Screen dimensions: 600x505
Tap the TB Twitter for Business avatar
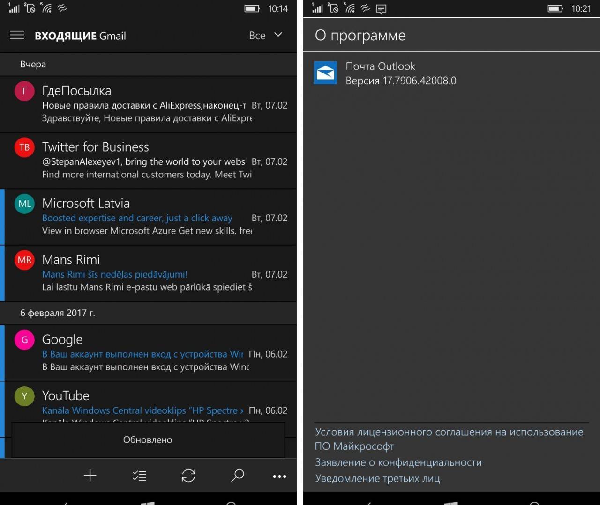[x=24, y=147]
